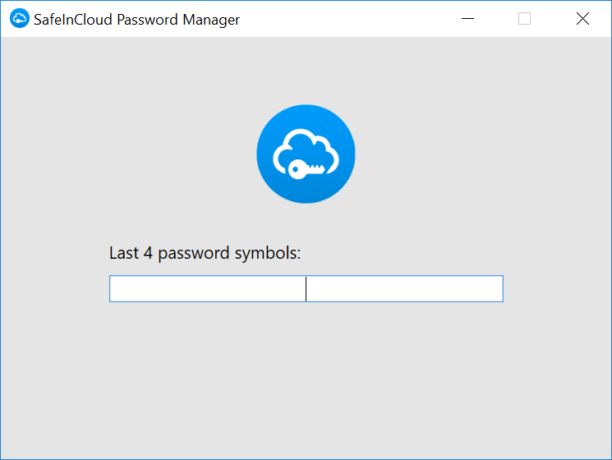612x460 pixels.
Task: Click the word 'symbols:' in the prompt label
Action: click(268, 254)
